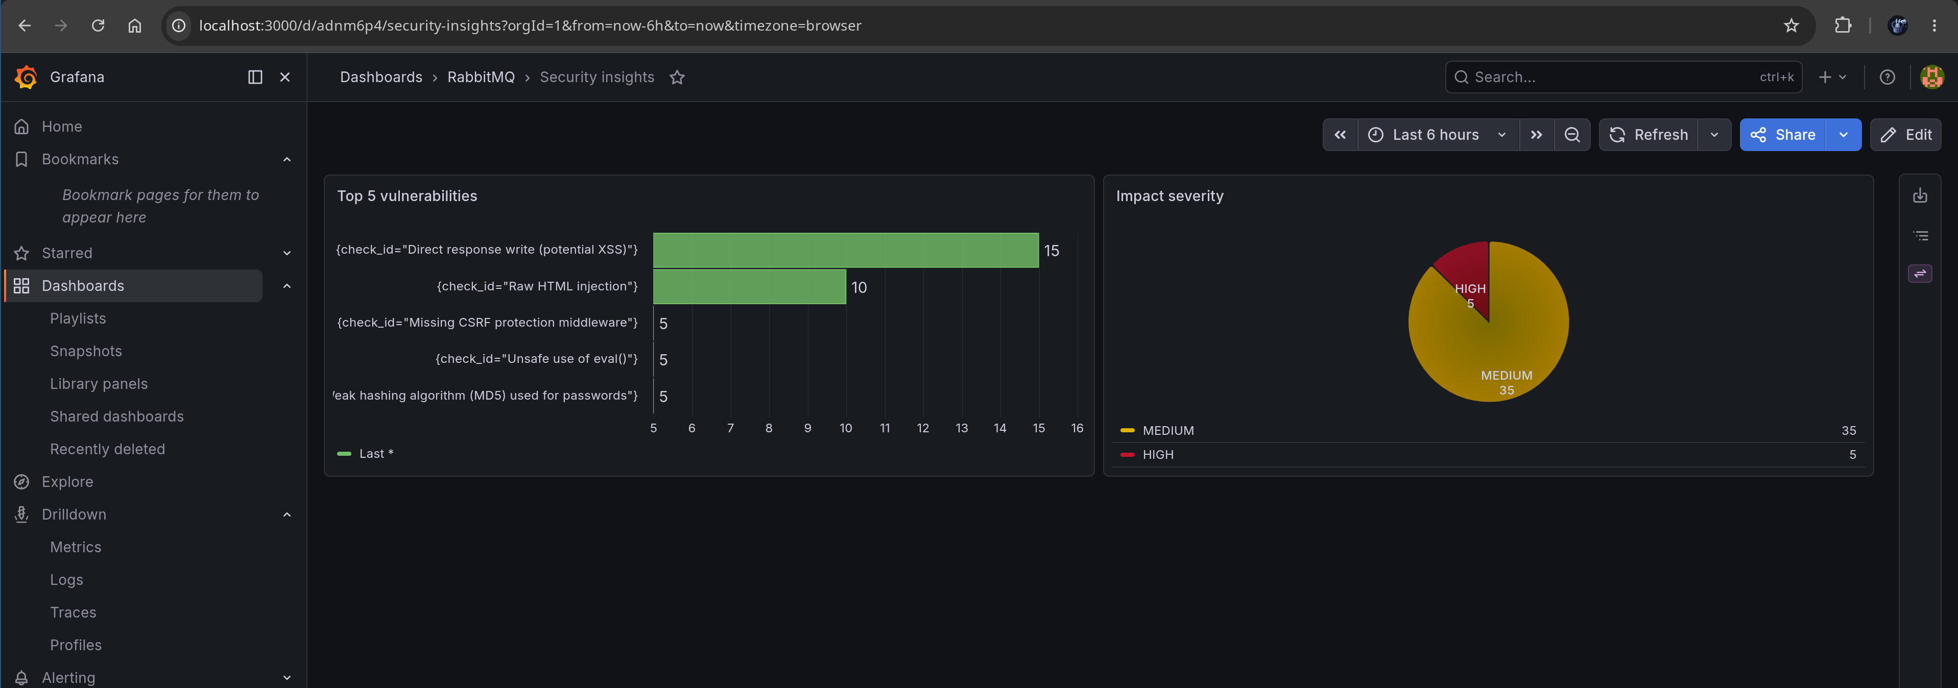Open the browser three-dot menu

(x=1935, y=25)
